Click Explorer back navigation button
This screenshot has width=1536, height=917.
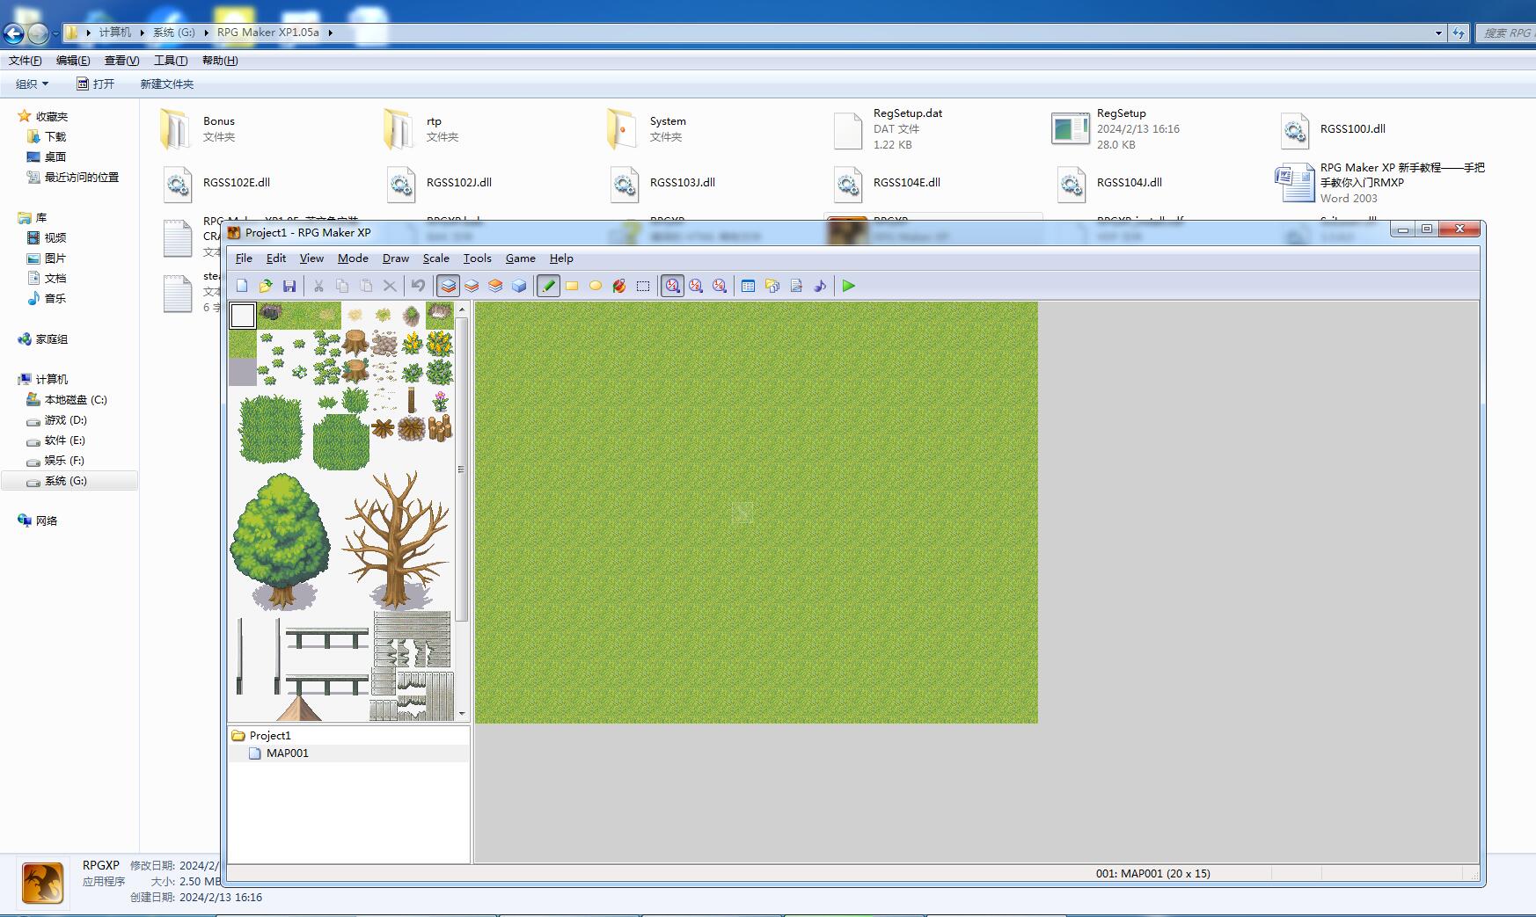(13, 33)
